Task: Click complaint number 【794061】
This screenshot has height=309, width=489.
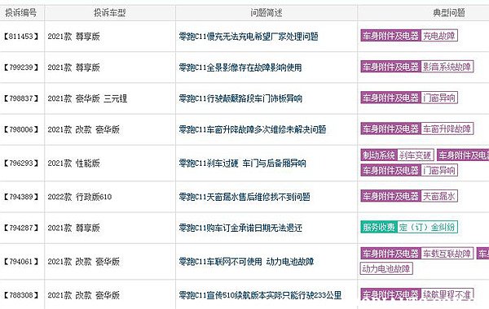Action: click(21, 261)
